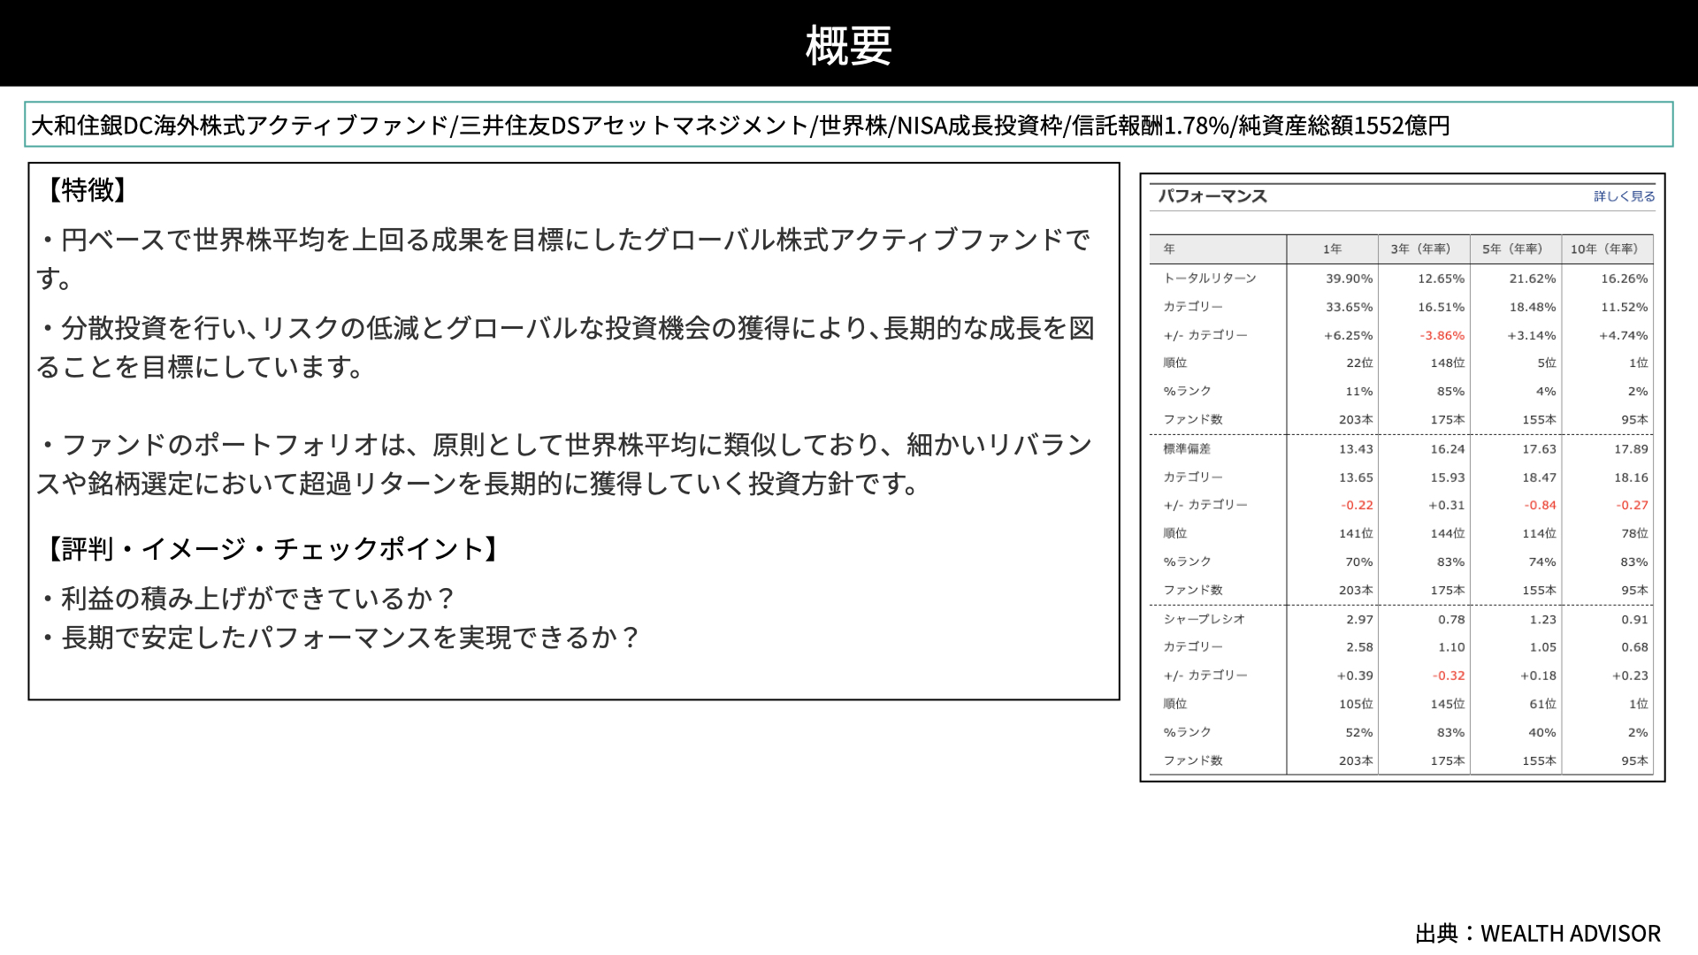Click the 148位 rank cell

point(1448,363)
